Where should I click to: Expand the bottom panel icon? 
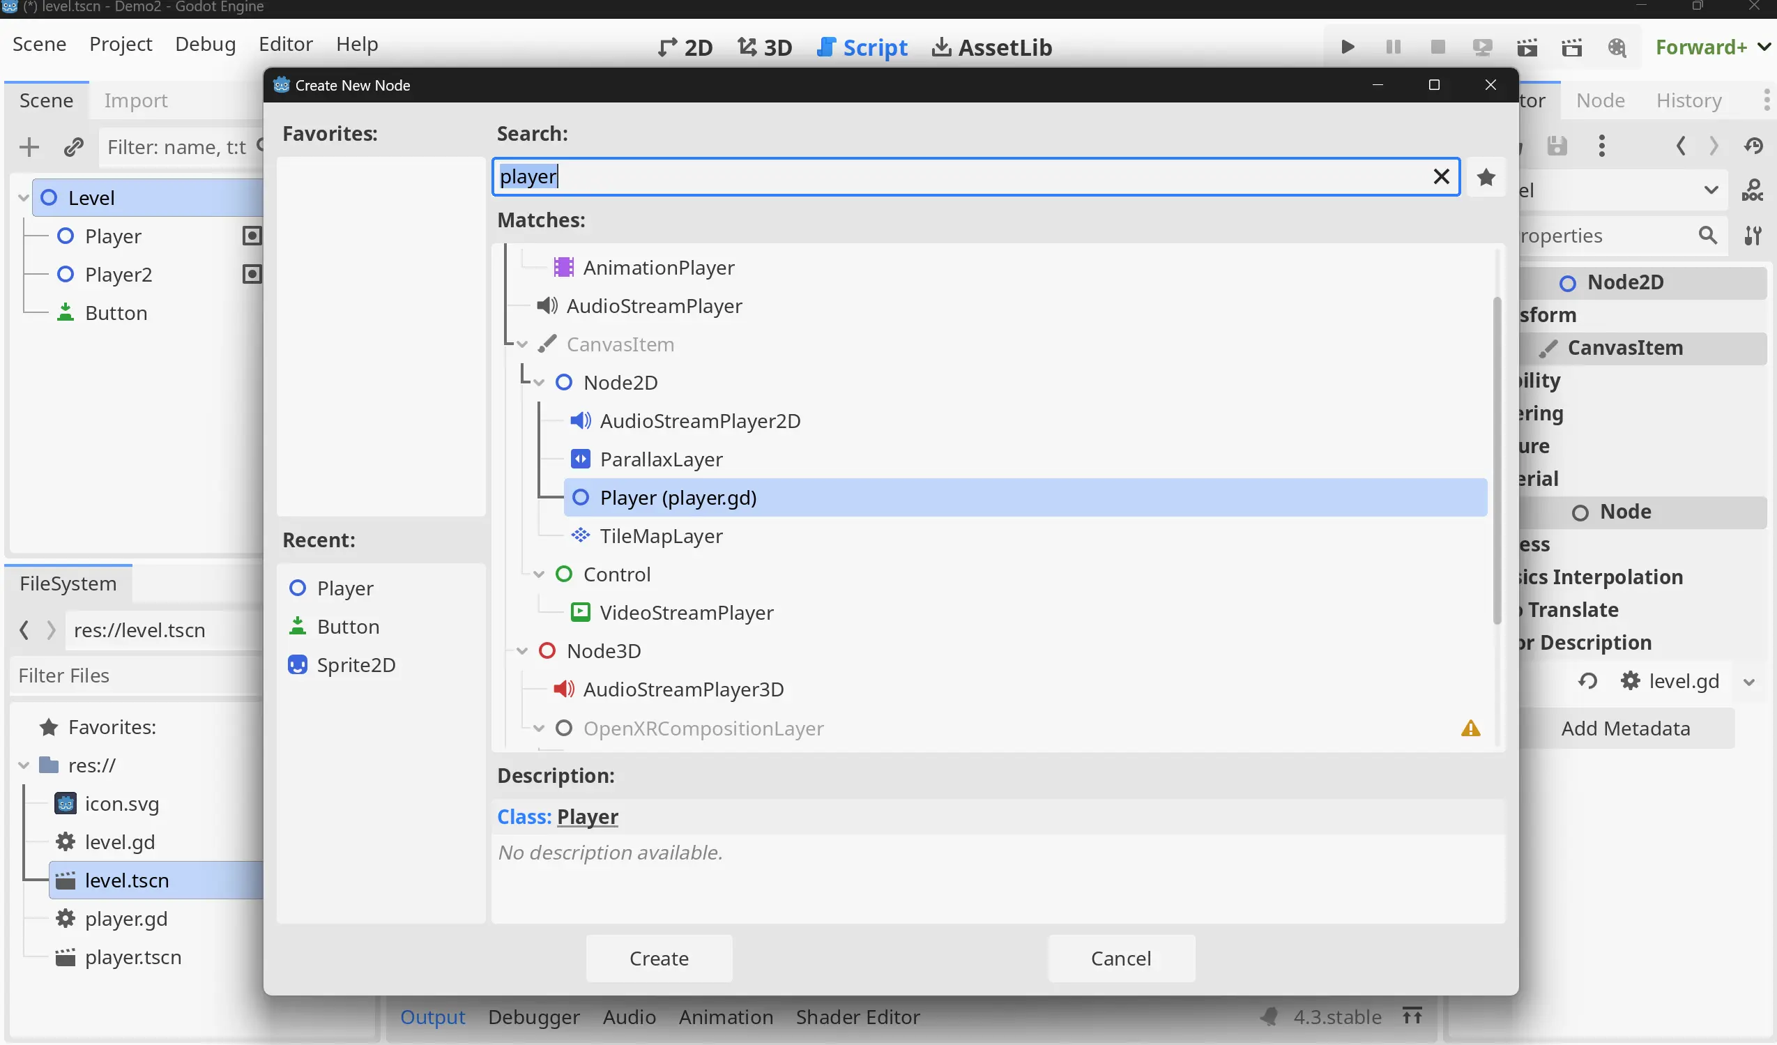tap(1412, 1016)
